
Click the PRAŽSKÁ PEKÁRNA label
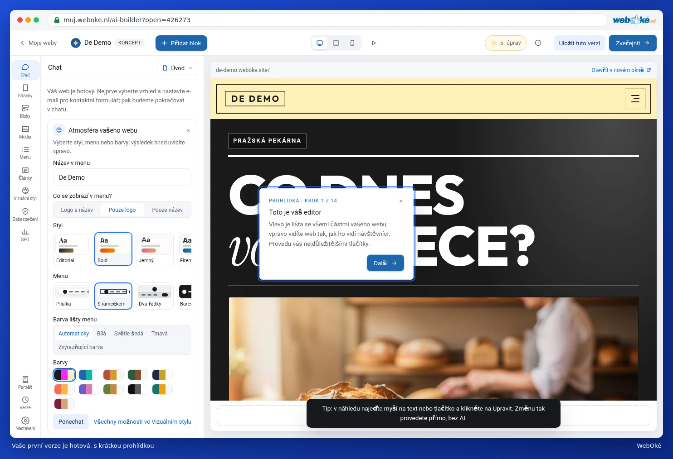point(267,141)
